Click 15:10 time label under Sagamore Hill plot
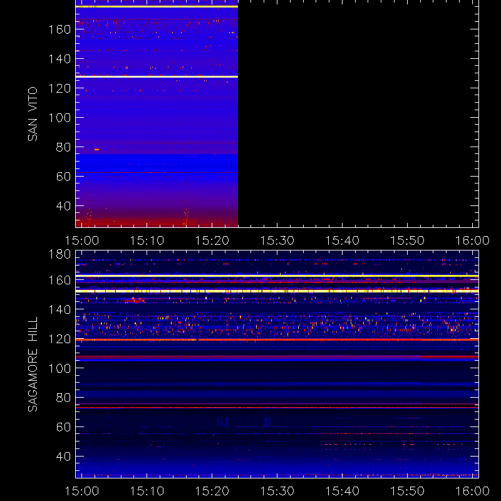This screenshot has height=501, width=501. tap(147, 491)
